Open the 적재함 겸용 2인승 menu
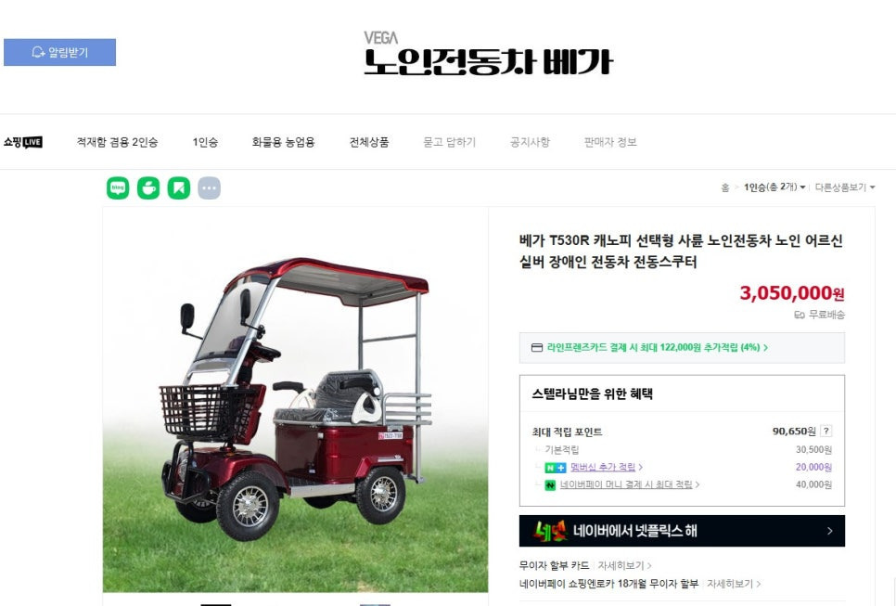Image resolution: width=896 pixels, height=606 pixels. (117, 142)
